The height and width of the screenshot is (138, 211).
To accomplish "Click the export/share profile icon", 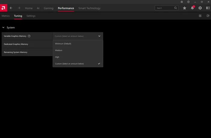I will pyautogui.click(x=208, y=16).
